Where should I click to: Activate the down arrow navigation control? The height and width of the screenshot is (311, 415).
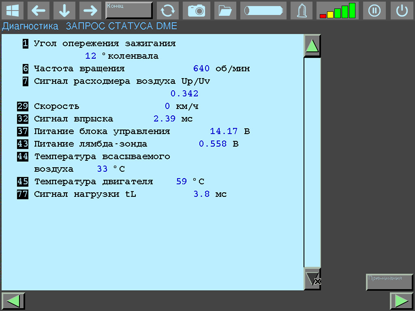[64, 11]
